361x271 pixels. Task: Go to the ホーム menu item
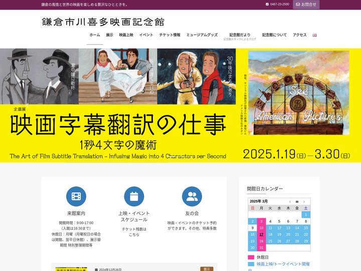(95, 35)
